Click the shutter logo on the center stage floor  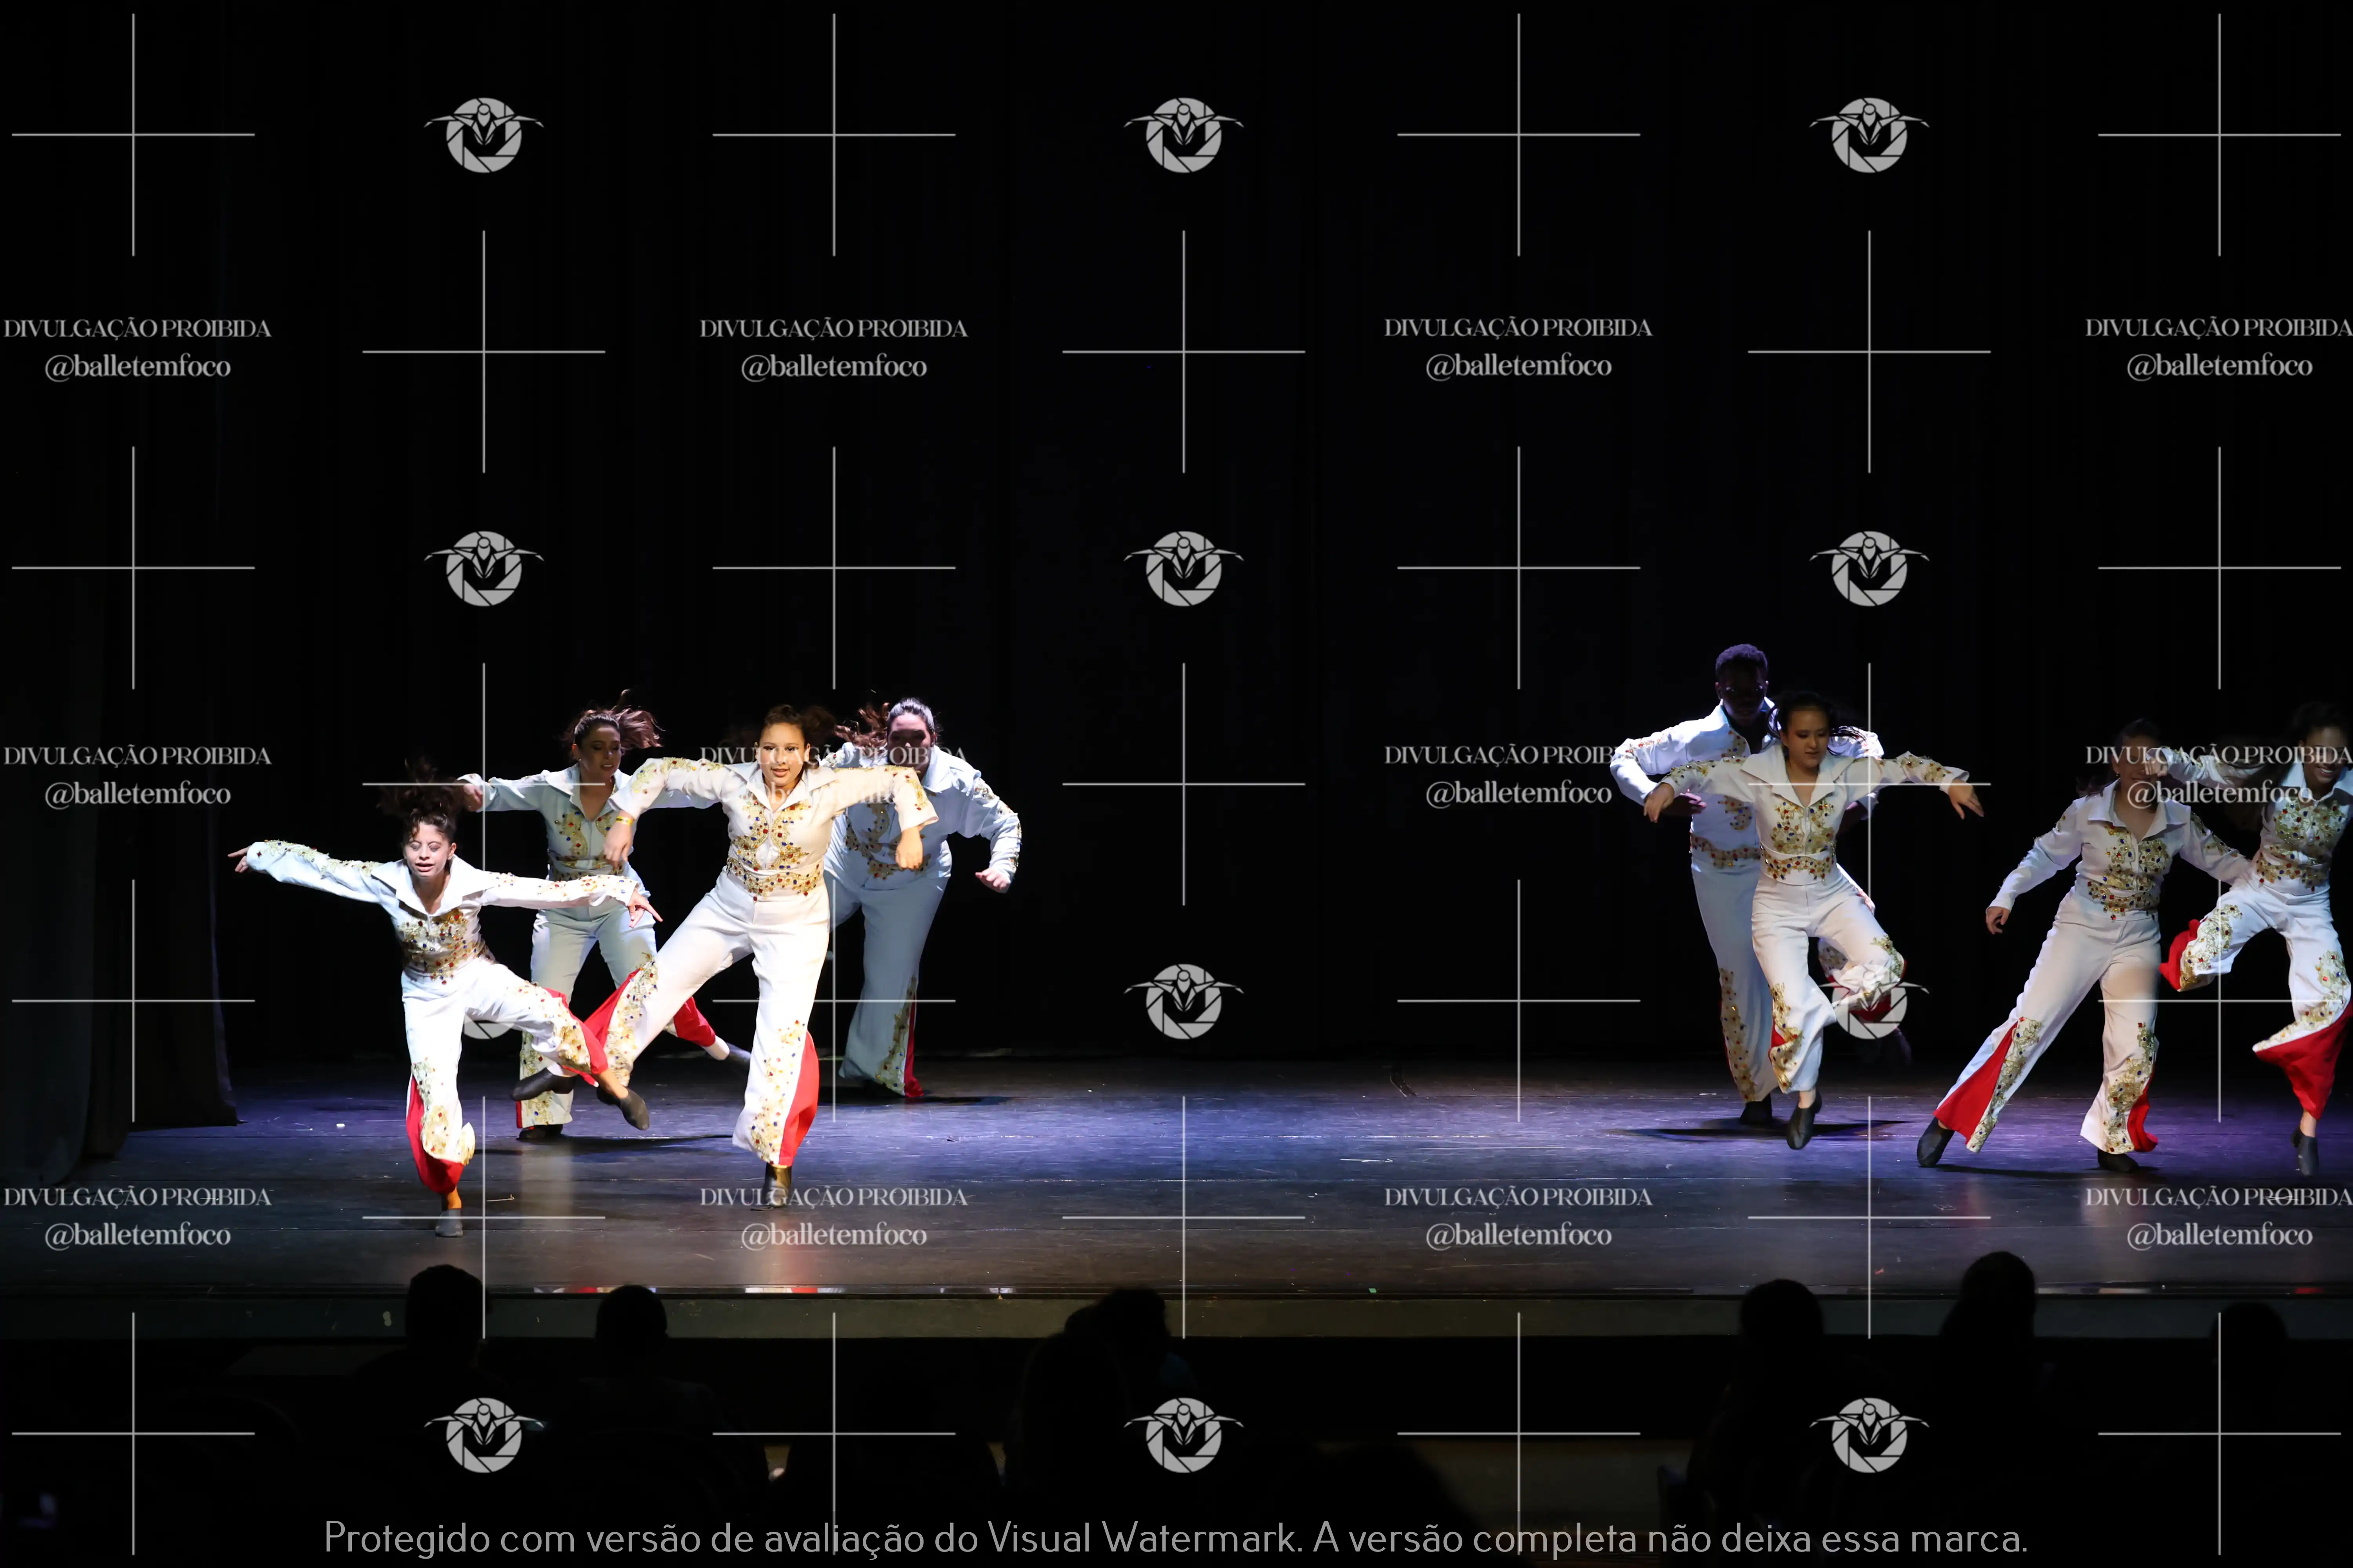1184,1001
